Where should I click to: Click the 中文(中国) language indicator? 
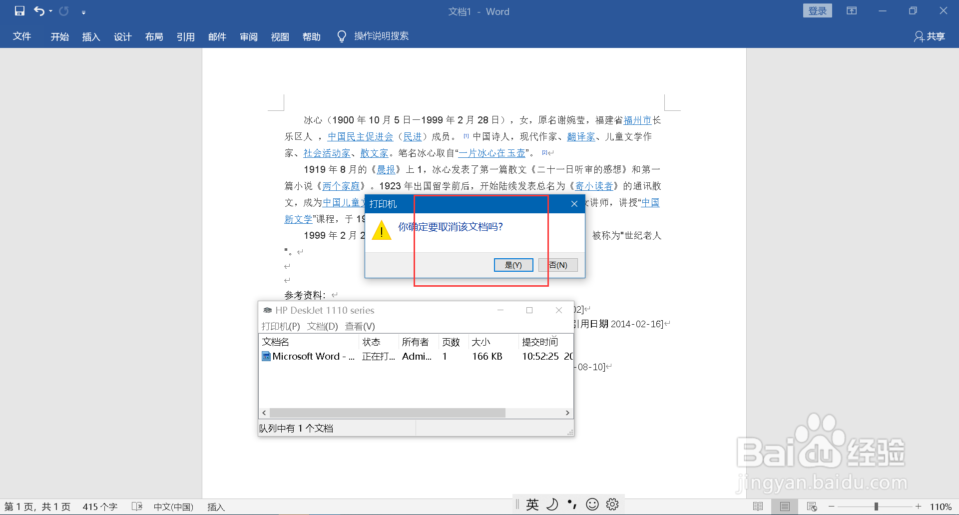point(173,507)
